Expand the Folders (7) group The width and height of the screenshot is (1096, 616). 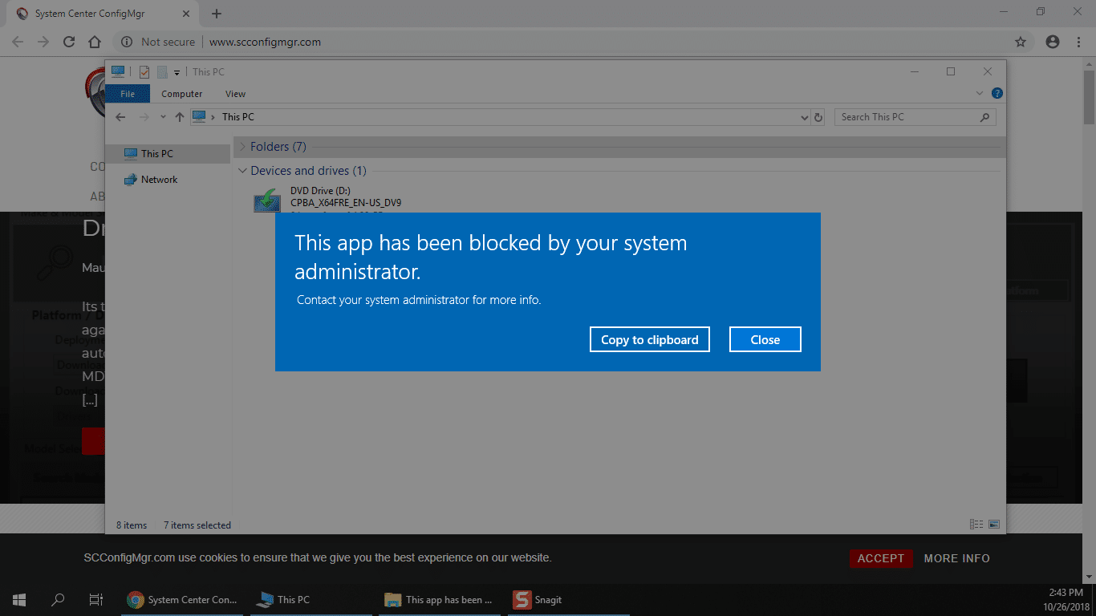click(x=242, y=147)
